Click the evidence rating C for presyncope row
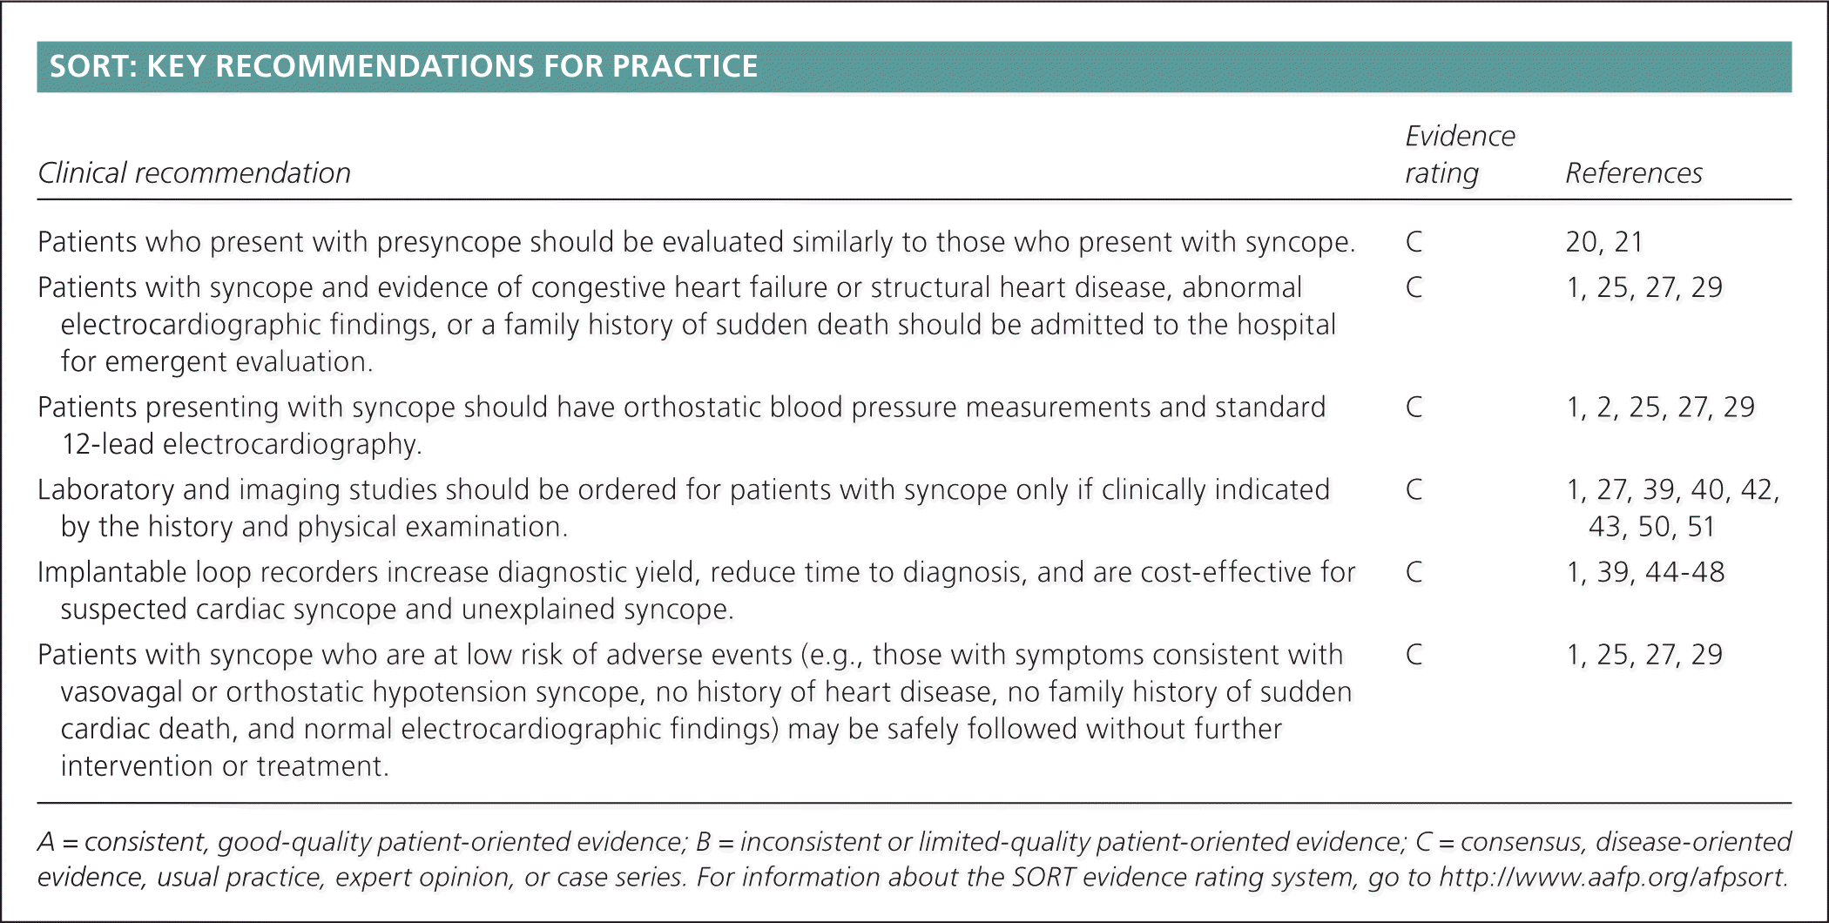Screen dimensions: 1829x923 coord(1414,242)
